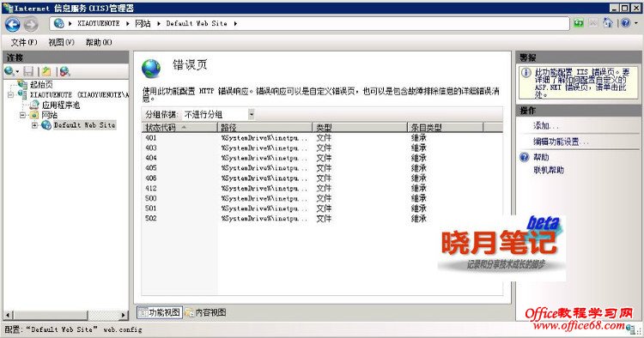Click the green refresh icon beside address bar
Viewport: 644px width, 338px height.
pos(579,23)
